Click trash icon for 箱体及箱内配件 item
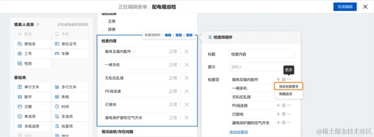Screen dimensions: 374x137 284,80
